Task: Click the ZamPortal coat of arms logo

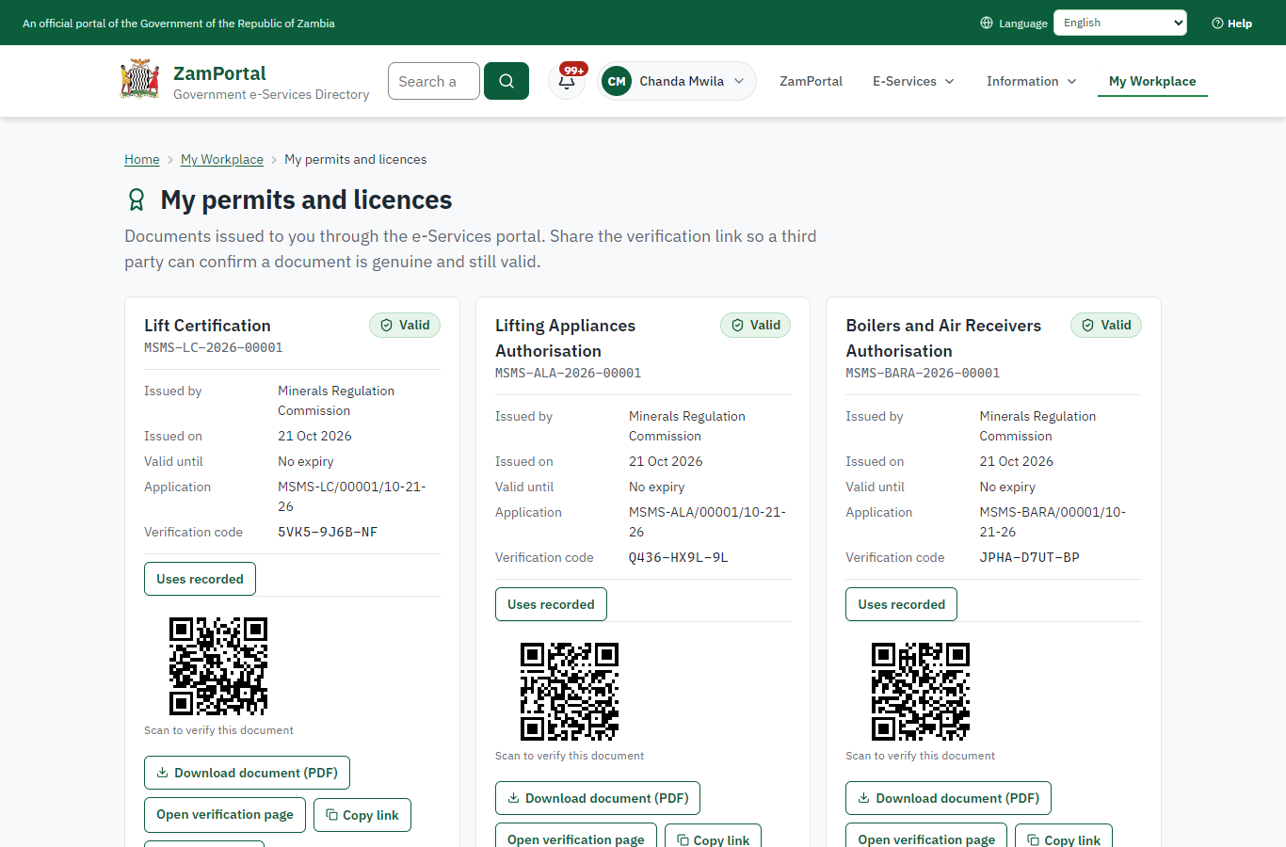Action: (140, 79)
